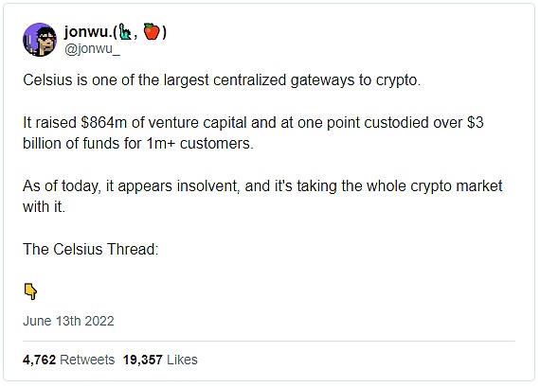This screenshot has width=540, height=387.
Task: Click the Retweets label
Action: tap(87, 360)
